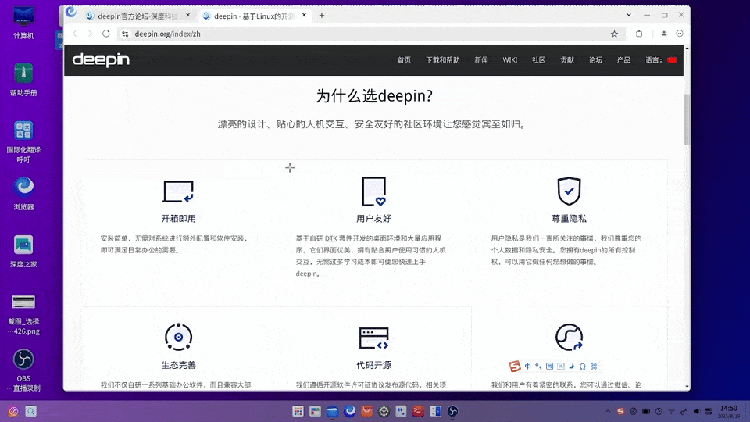Toggle the moon night mode on Sogou bar
The width and height of the screenshot is (750, 422).
(571, 367)
